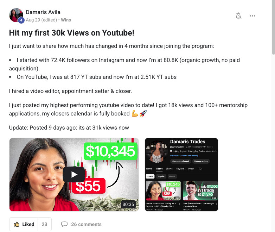
Task: Click the rocket emoji in post
Action: (x=143, y=113)
